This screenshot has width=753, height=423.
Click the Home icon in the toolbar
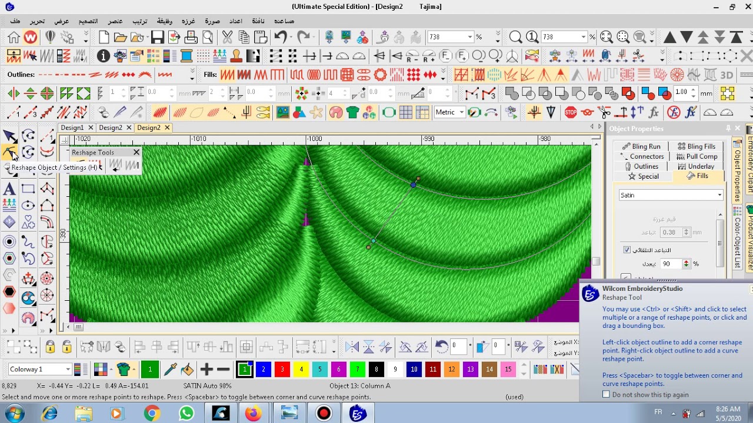coord(14,37)
